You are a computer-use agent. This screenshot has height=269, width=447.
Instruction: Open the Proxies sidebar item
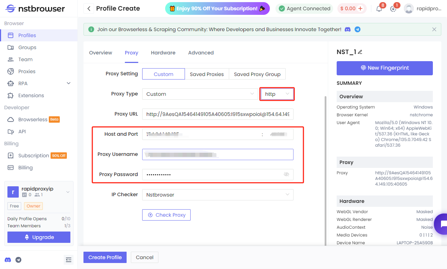[27, 71]
